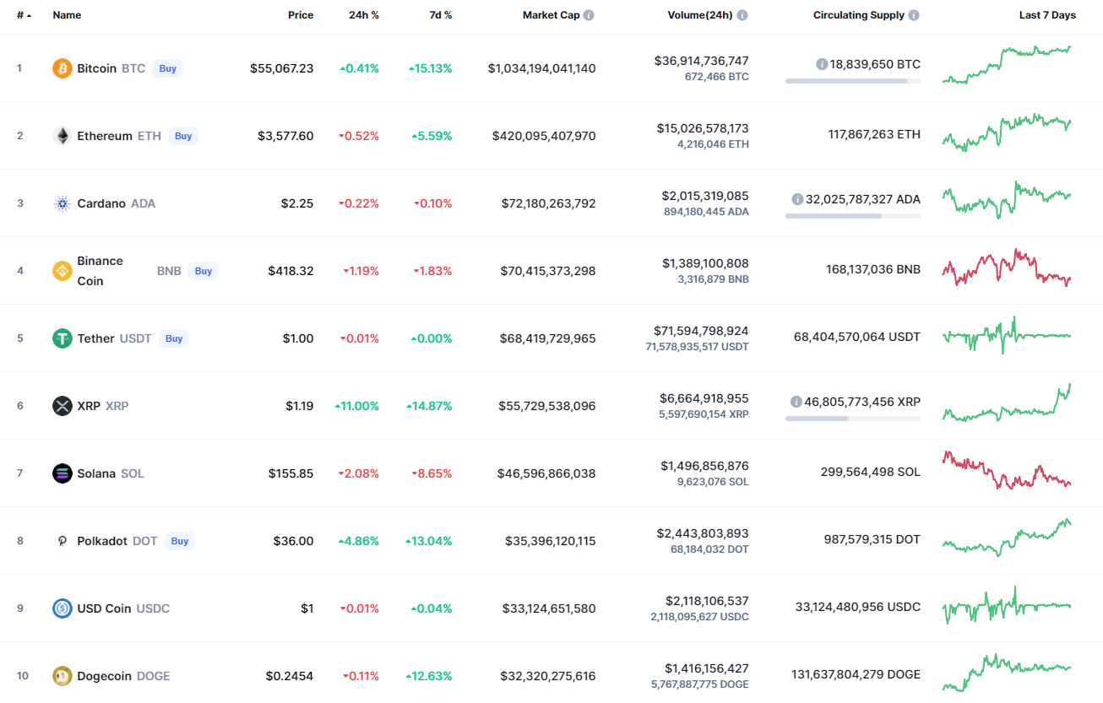The image size is (1103, 703).
Task: Click Ethereum price $3,577.60
Action: click(x=285, y=136)
